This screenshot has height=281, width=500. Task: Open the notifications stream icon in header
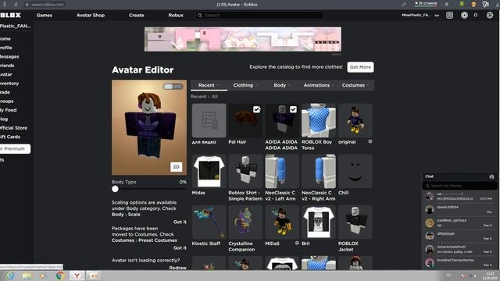[449, 15]
